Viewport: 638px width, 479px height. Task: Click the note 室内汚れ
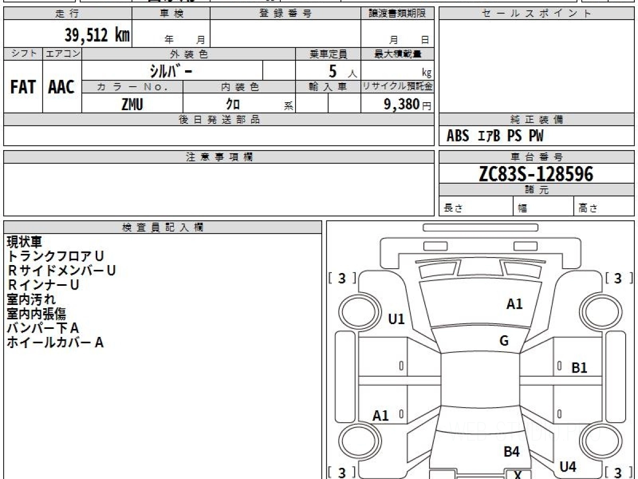(x=31, y=299)
